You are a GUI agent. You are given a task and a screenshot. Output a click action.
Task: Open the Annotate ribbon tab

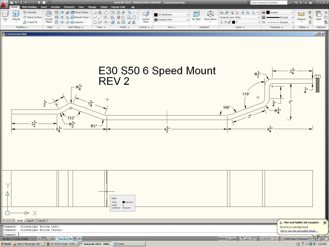[55, 7]
